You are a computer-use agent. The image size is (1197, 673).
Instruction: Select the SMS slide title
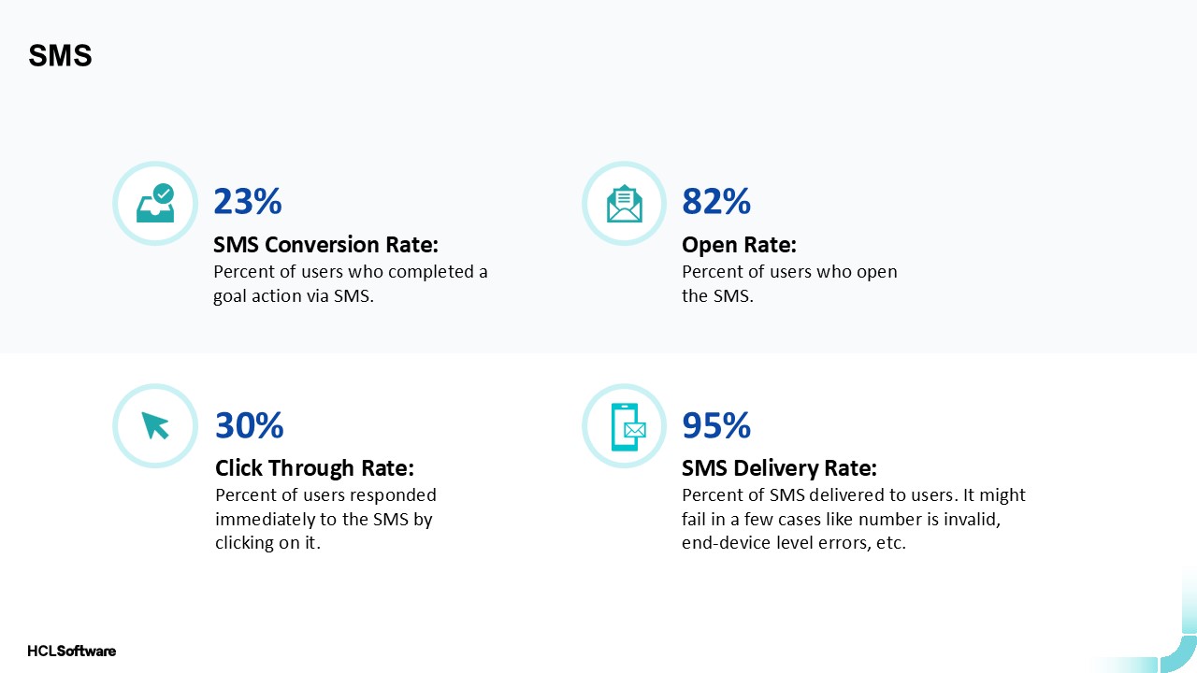pos(60,56)
